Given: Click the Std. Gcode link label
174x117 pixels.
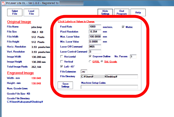Looking at the screenshot, I should tap(111, 62).
